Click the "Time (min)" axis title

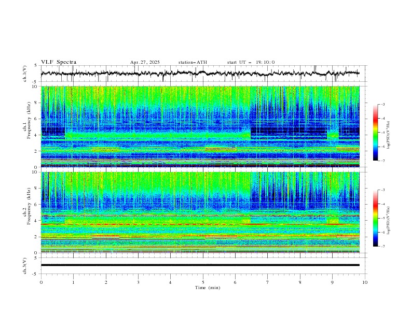pos(208,287)
